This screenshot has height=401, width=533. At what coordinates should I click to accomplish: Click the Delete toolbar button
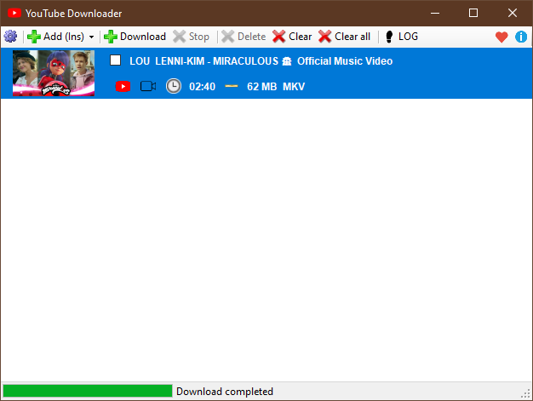[x=244, y=37]
